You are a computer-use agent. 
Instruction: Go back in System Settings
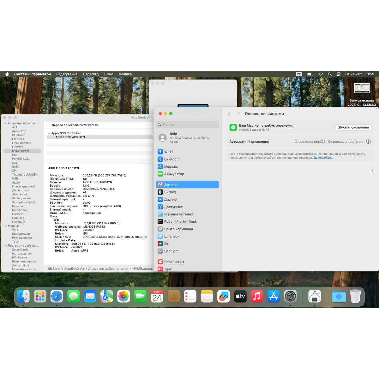coord(229,114)
